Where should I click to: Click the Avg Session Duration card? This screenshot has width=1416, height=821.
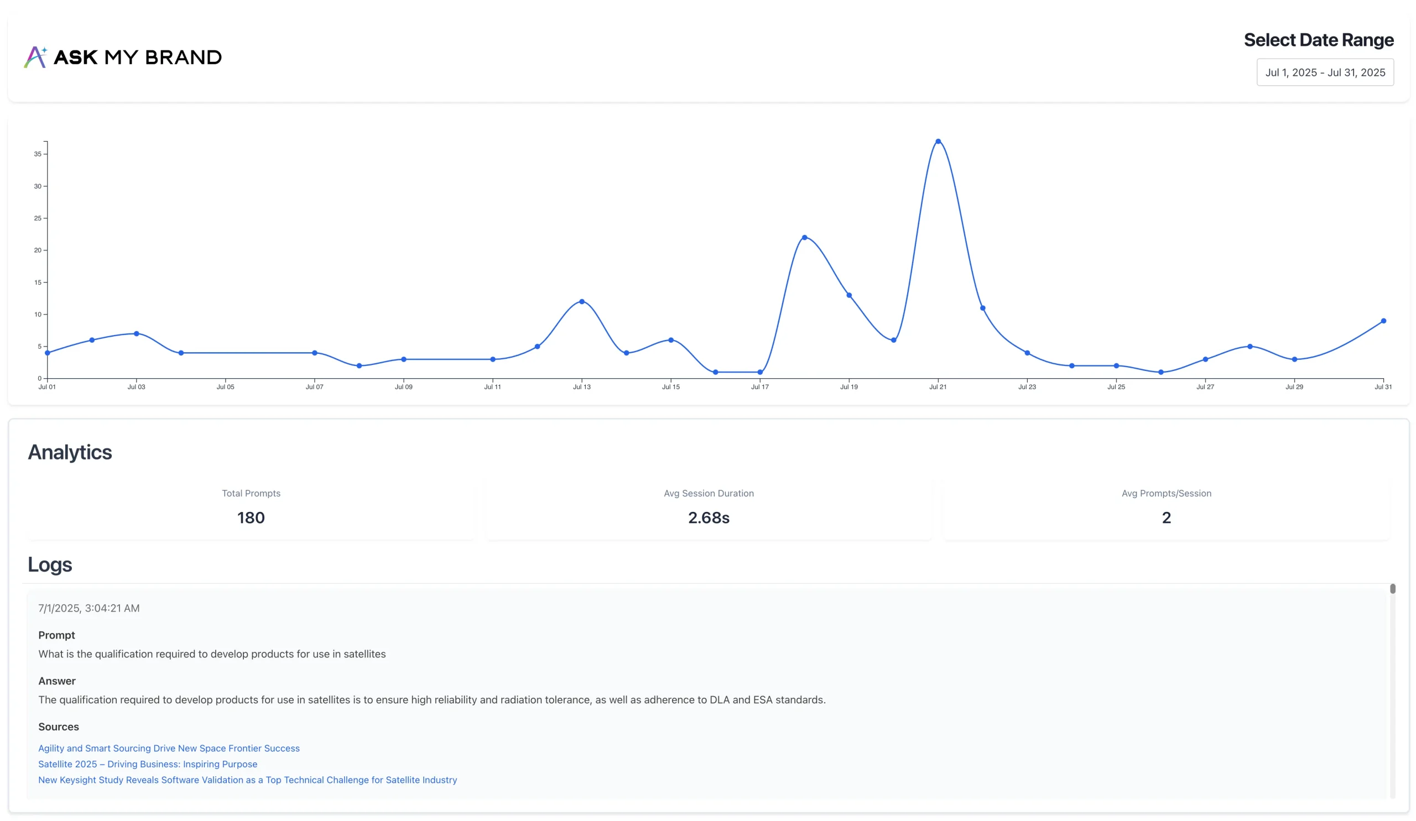pos(708,509)
